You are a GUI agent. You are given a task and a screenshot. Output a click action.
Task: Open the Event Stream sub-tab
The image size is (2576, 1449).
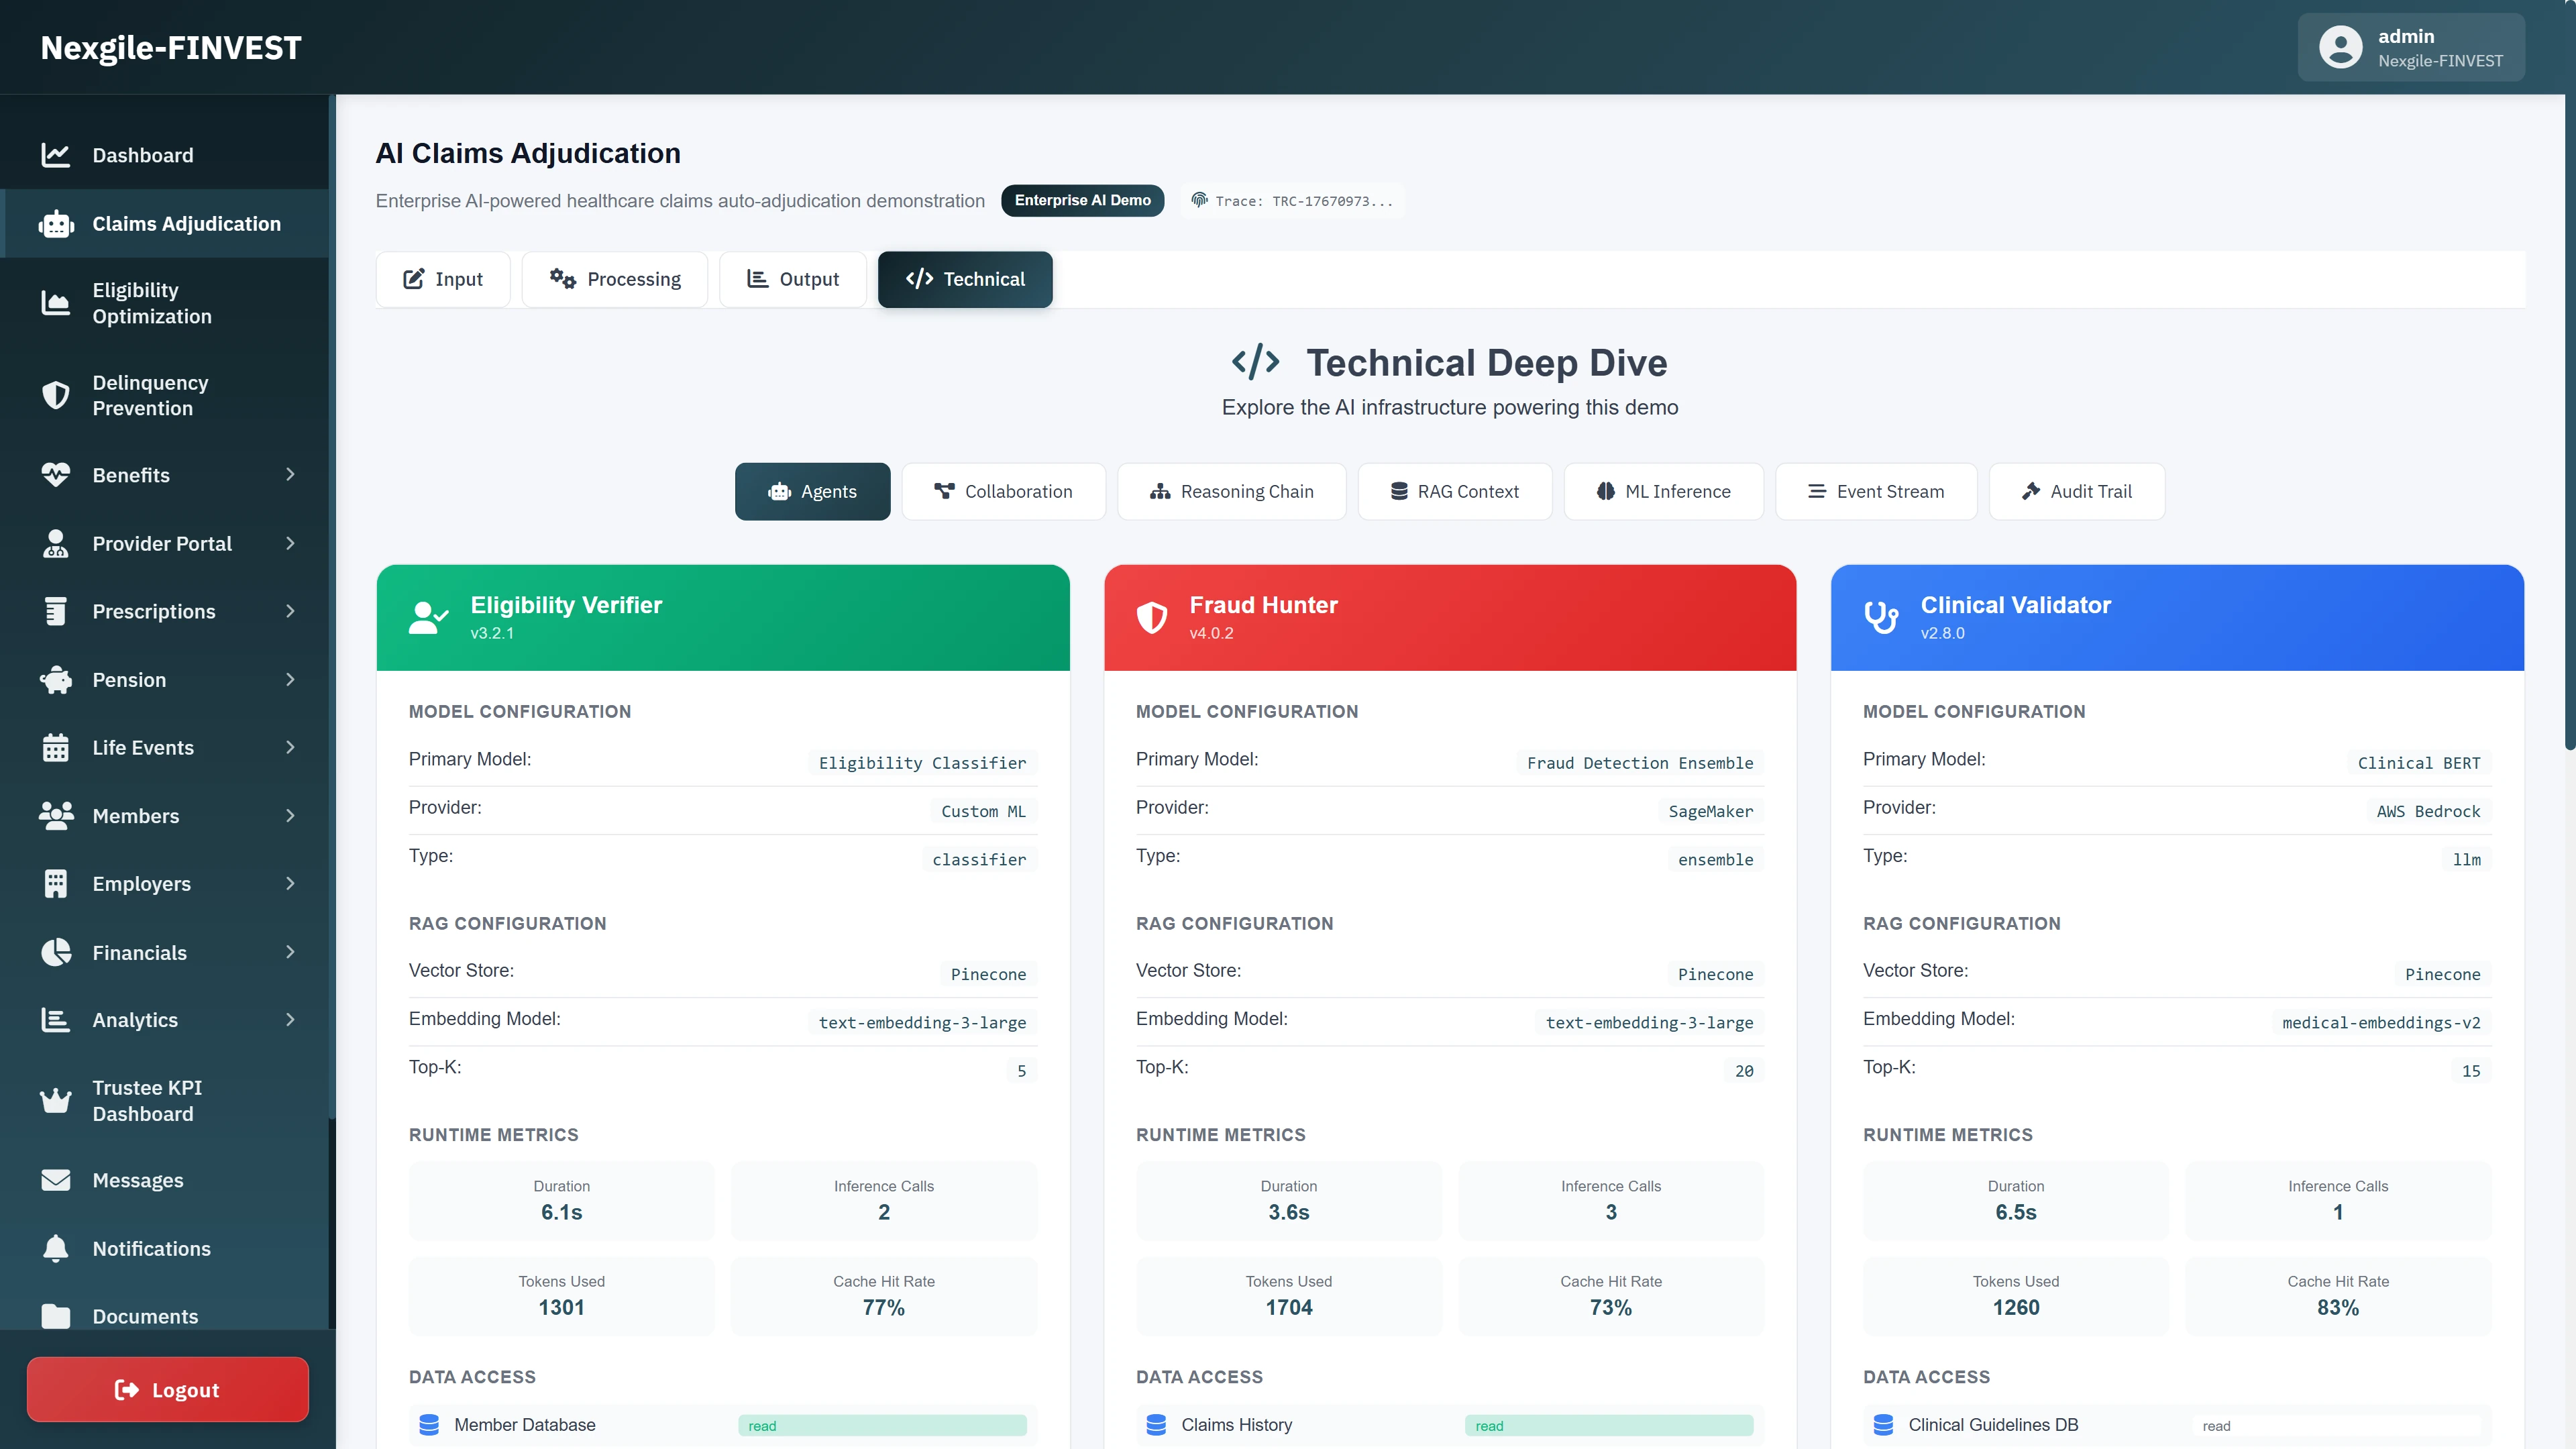point(1876,491)
